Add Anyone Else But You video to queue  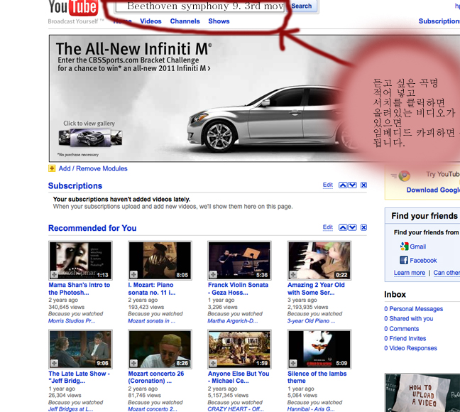click(x=213, y=363)
